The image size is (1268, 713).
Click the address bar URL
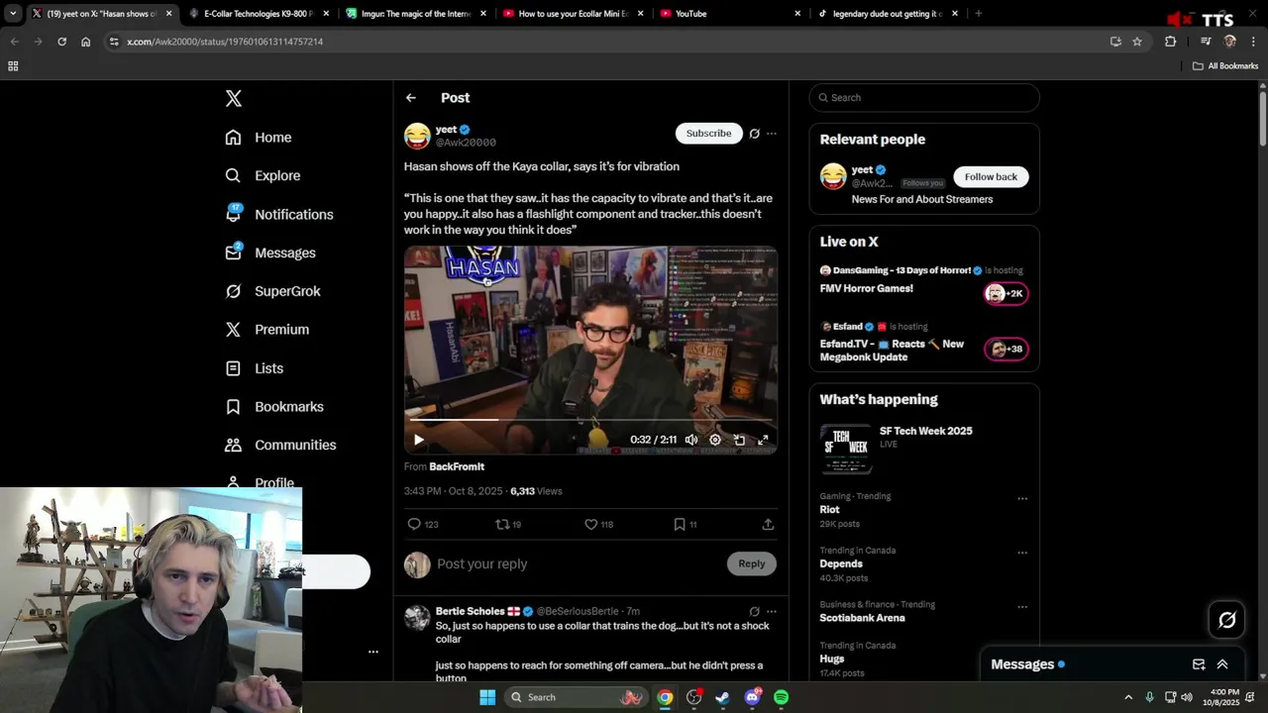[225, 42]
